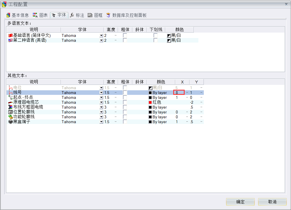
Task: Click 红色 color swatch in 原理图电缆芯 row
Action: pos(150,102)
